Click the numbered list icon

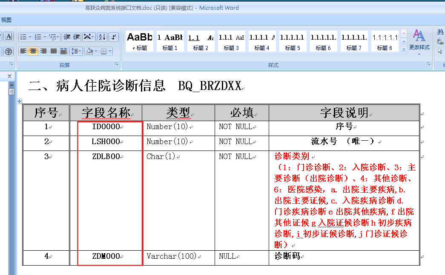38,37
